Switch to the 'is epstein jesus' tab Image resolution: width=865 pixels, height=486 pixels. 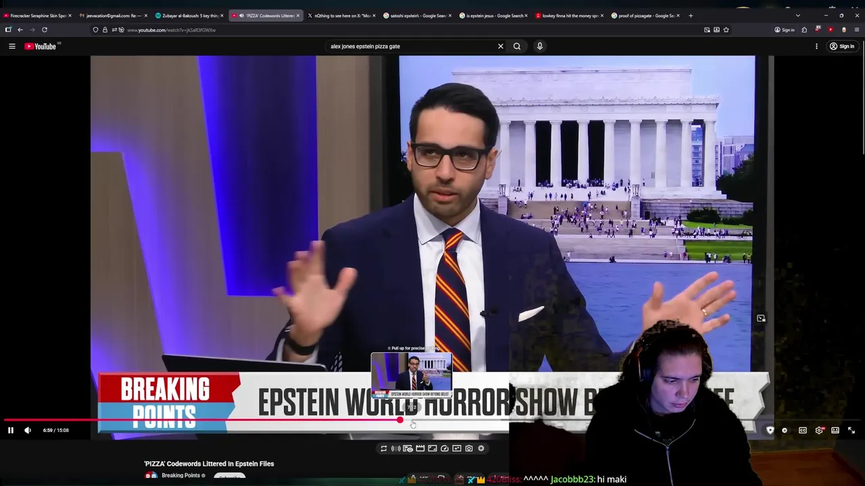click(493, 16)
